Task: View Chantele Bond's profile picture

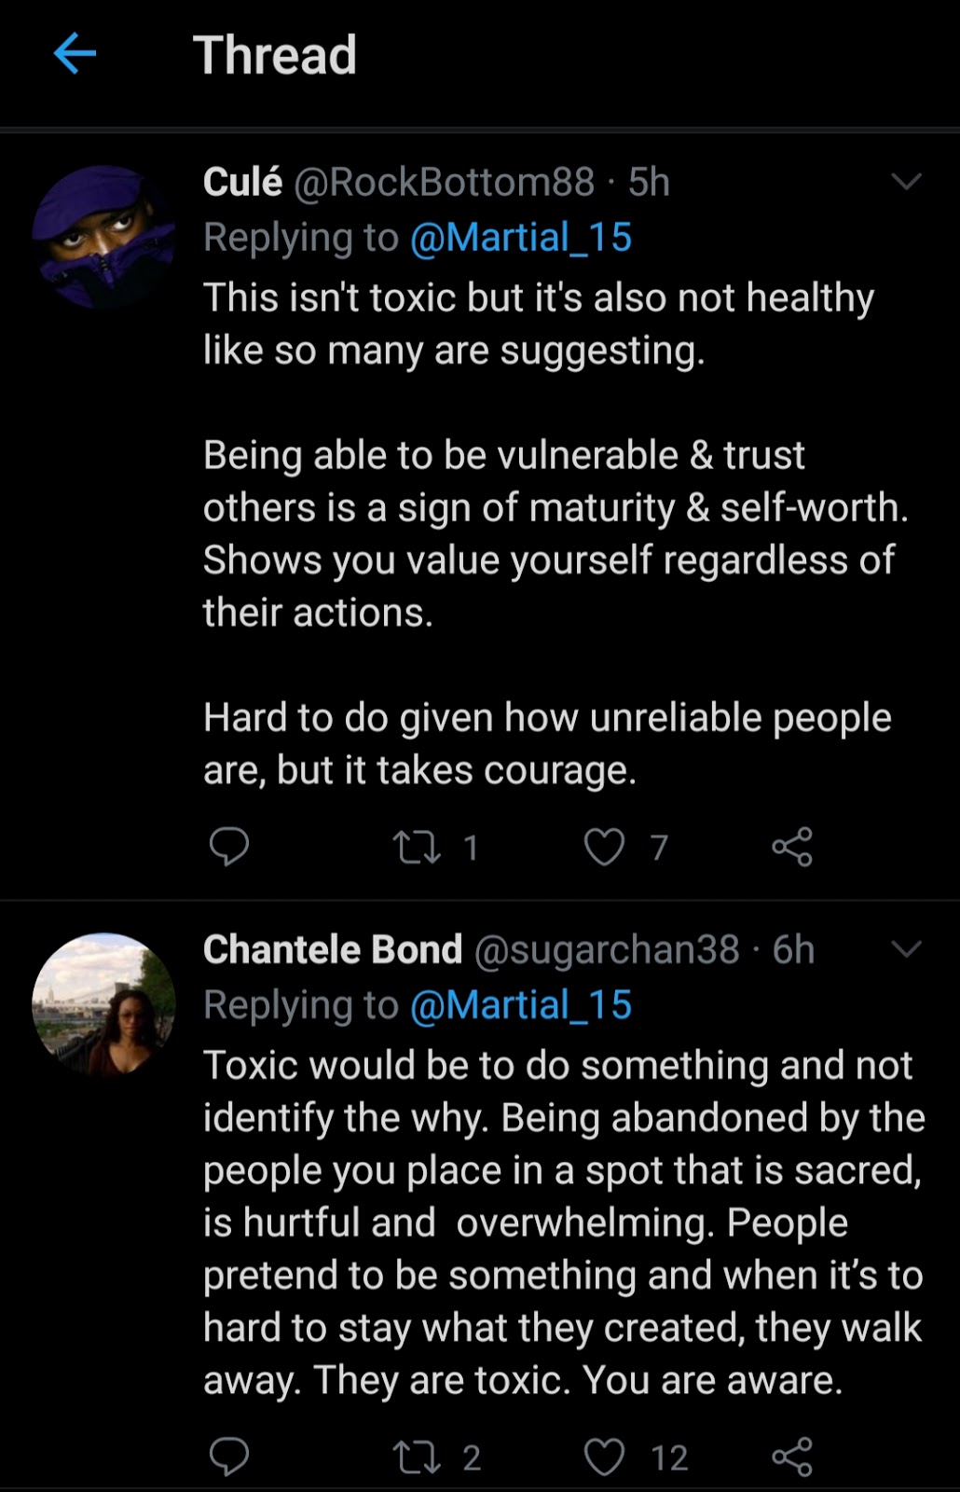Action: click(x=103, y=1004)
